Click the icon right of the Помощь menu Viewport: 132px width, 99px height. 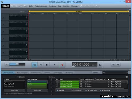tap(81, 6)
